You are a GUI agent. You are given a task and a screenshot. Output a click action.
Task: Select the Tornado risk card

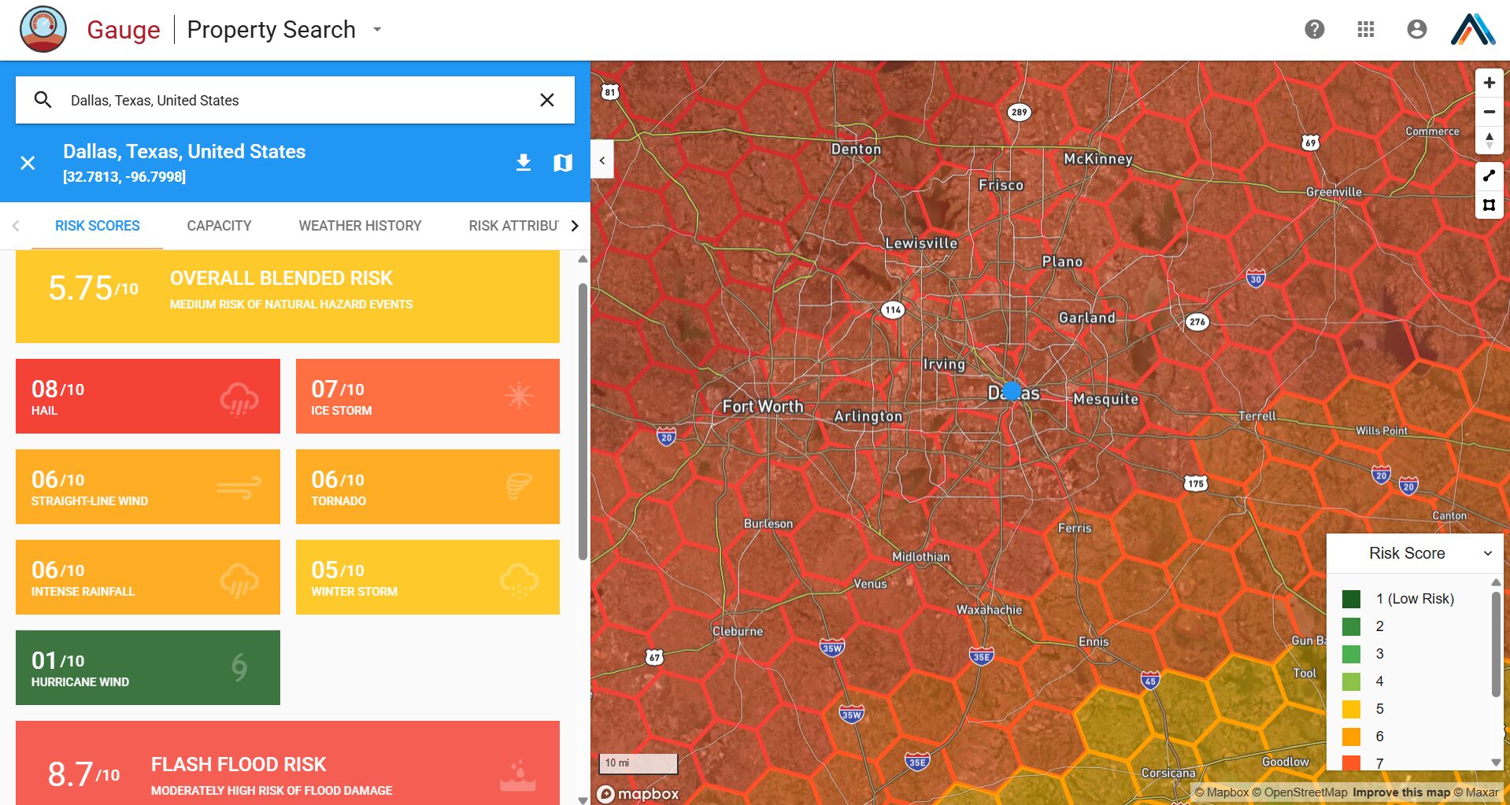click(x=427, y=486)
